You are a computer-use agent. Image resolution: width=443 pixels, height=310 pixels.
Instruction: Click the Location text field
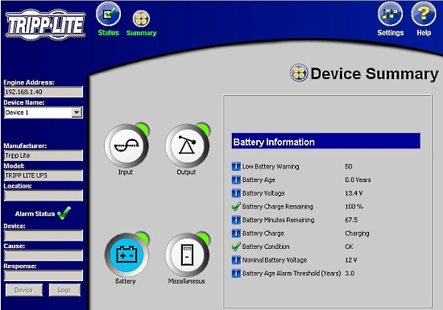43,196
